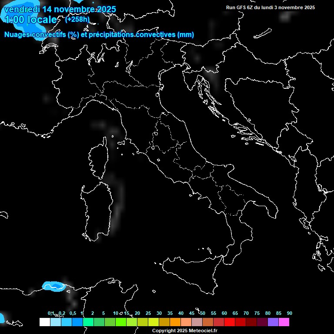Click the green swatch between 2 and 5
This screenshot has width=334, height=334.
point(99,322)
